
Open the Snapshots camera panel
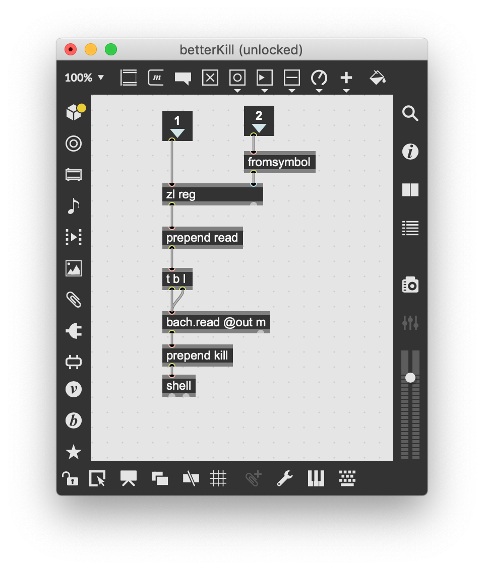coord(410,285)
